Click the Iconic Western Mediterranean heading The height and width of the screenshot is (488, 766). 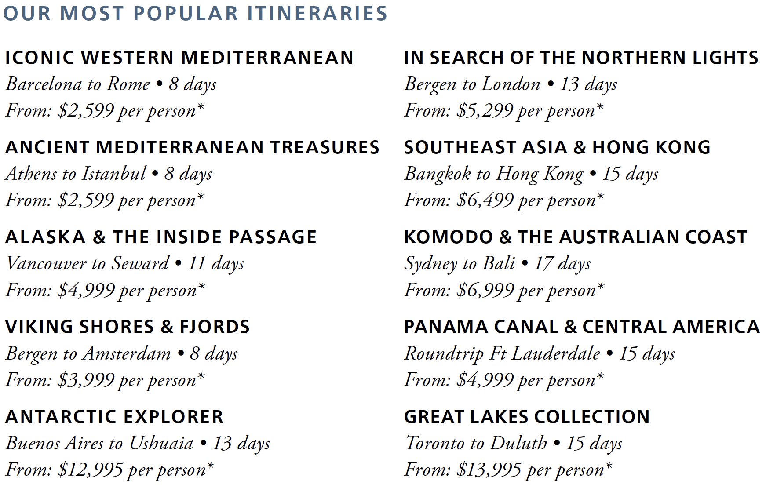tap(179, 58)
